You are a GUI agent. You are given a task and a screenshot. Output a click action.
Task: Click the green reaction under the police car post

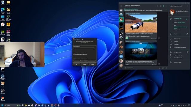click(x=127, y=38)
